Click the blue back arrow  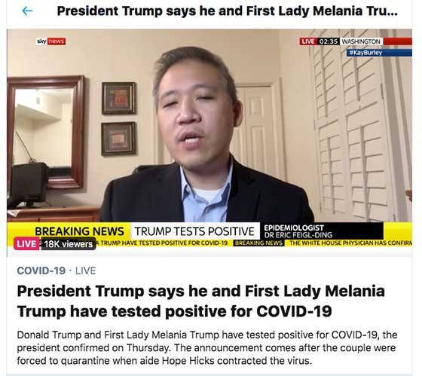27,11
